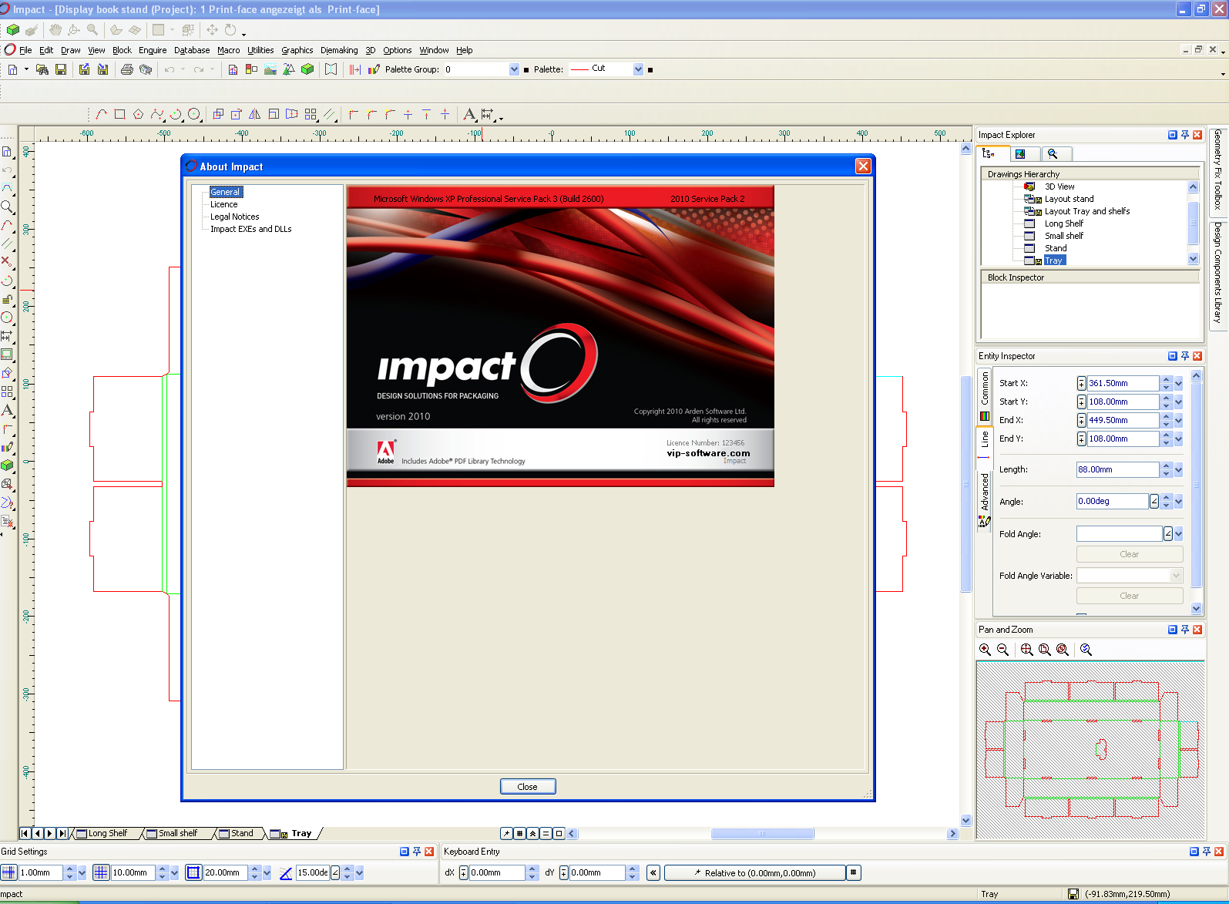Viewport: 1229px width, 904px height.
Task: Click the magnifier icon in the left toolbar
Action: point(7,207)
